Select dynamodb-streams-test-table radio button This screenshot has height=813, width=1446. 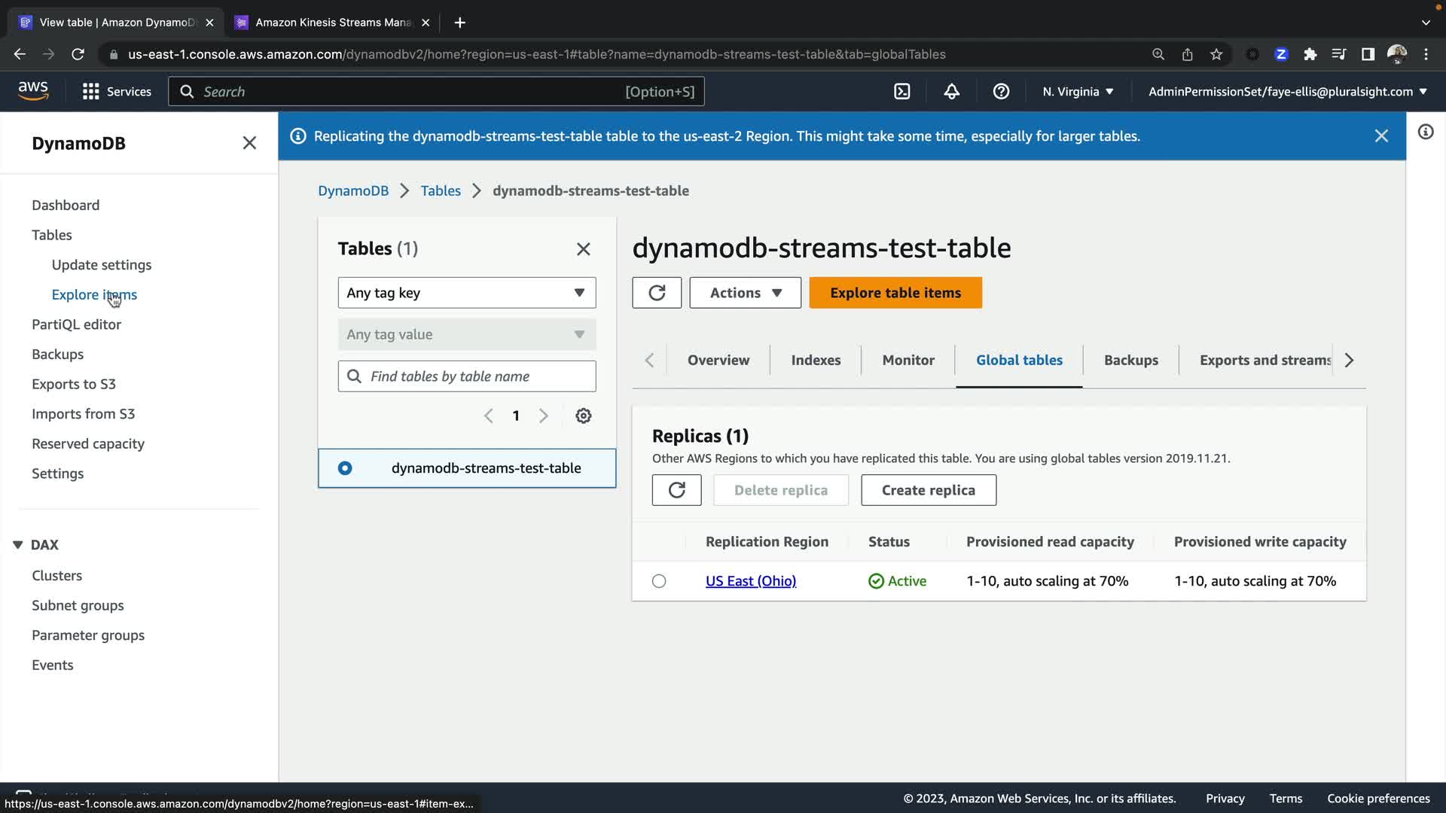(345, 468)
